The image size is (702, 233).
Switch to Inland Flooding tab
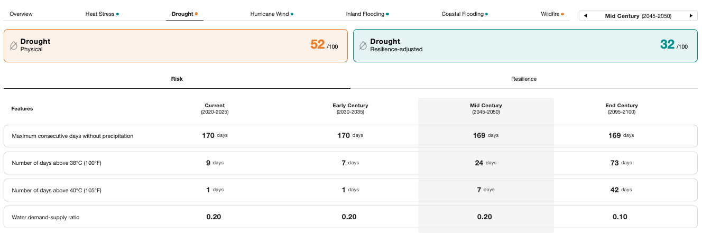pos(367,14)
